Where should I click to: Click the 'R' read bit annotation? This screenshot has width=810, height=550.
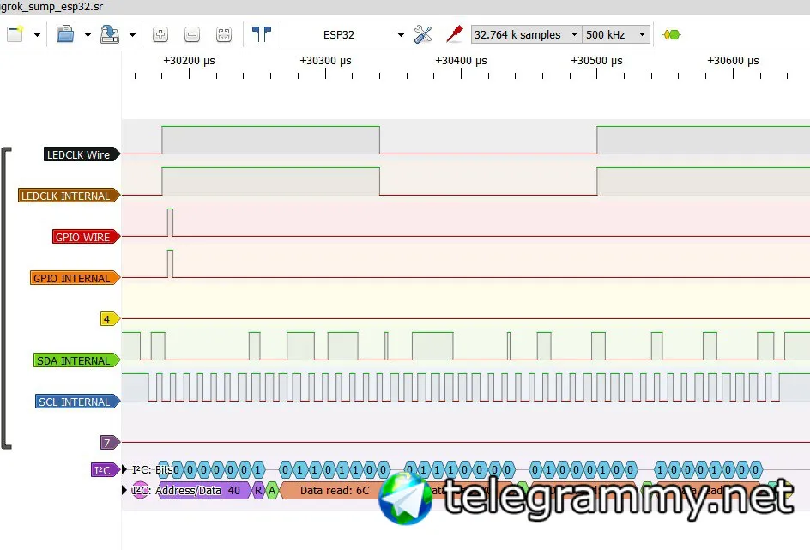point(258,490)
